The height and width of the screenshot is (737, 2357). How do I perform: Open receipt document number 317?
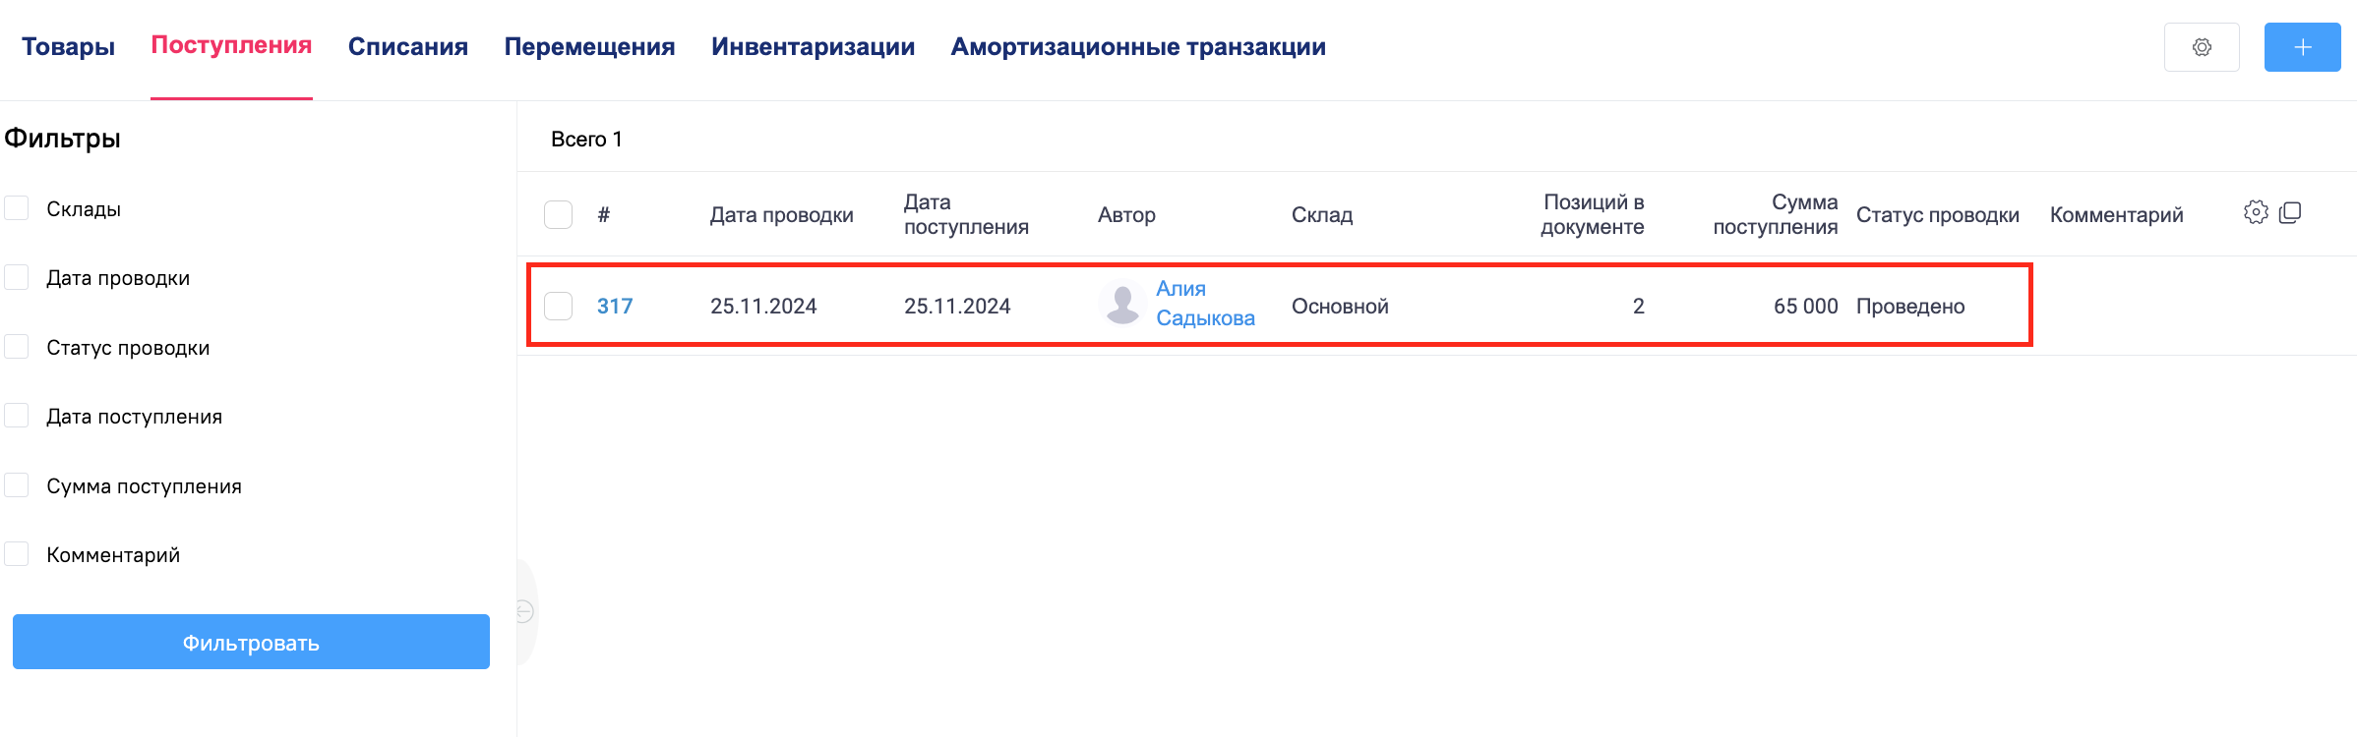click(x=615, y=306)
